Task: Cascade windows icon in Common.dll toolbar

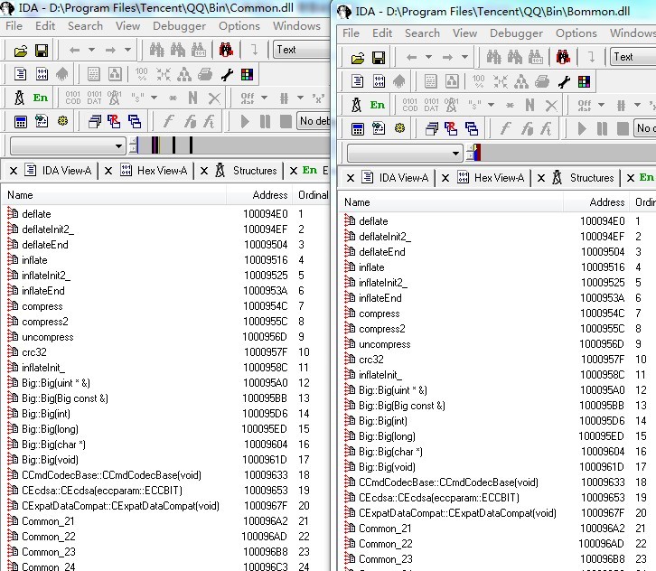Action: [x=95, y=122]
